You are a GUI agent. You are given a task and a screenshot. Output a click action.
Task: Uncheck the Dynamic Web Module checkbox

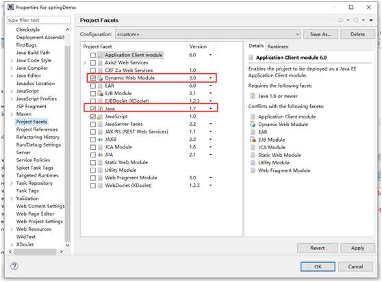(x=93, y=78)
